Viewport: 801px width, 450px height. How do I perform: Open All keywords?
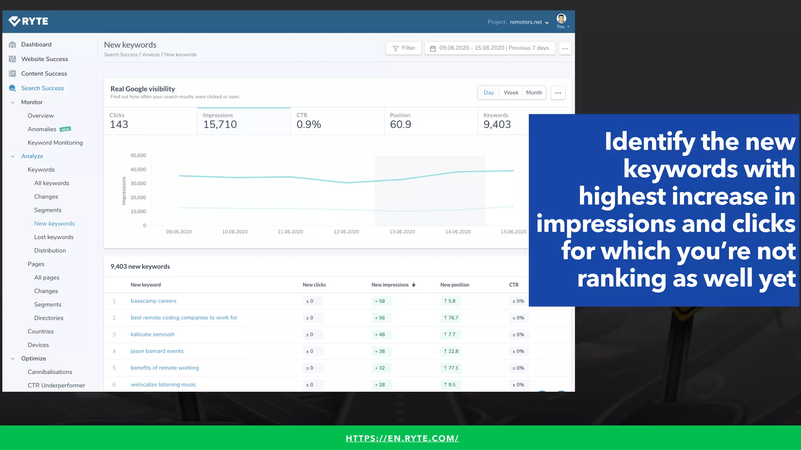pyautogui.click(x=52, y=183)
